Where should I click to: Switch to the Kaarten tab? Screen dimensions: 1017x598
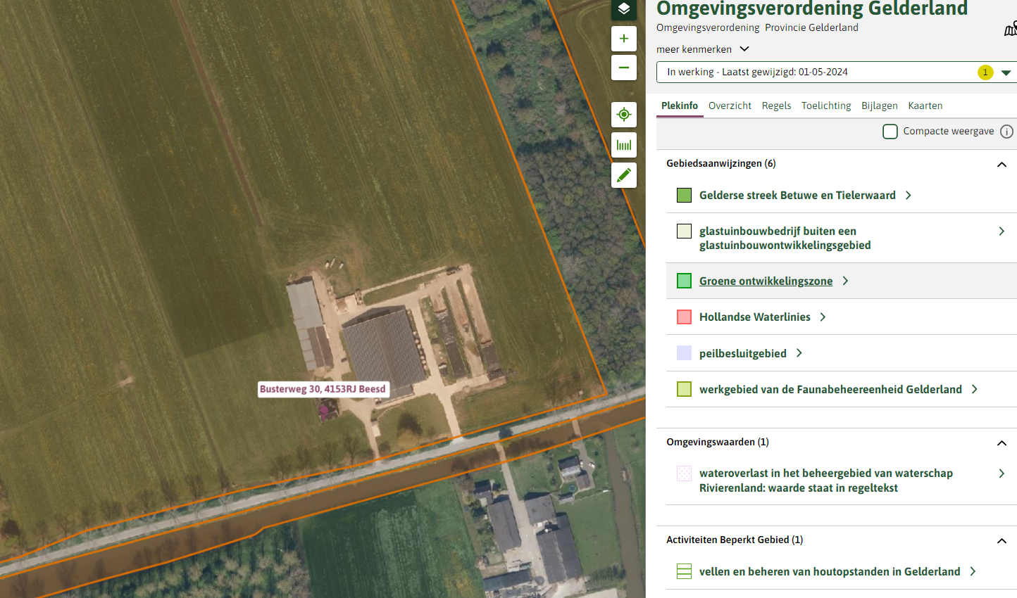click(925, 106)
